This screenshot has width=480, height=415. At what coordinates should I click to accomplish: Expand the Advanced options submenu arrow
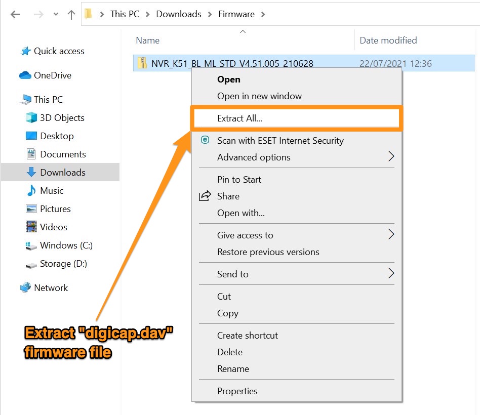point(390,157)
